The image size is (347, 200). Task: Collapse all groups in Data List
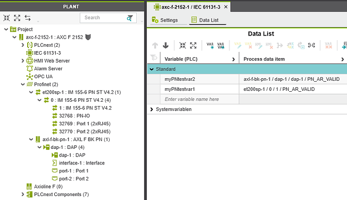click(x=183, y=46)
